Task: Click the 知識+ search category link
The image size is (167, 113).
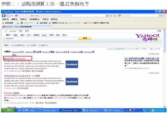Action: [16, 35]
